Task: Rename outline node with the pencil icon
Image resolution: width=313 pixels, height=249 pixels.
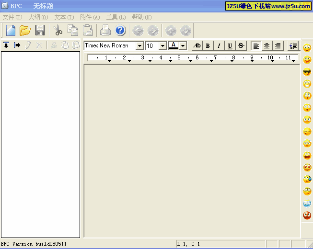Action: pos(28,45)
